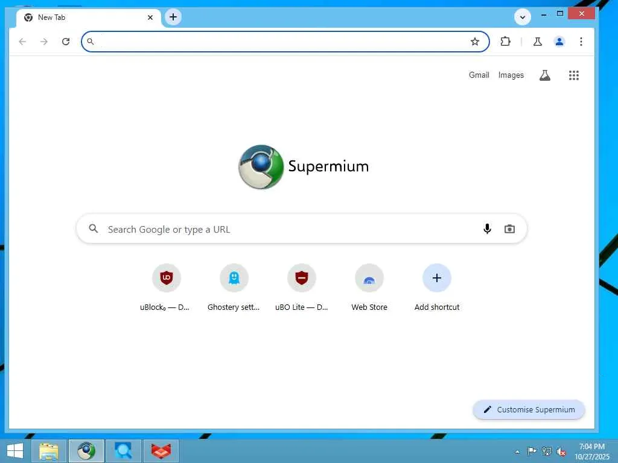Image resolution: width=618 pixels, height=463 pixels.
Task: Click the Customise Supermium button
Action: [529, 409]
